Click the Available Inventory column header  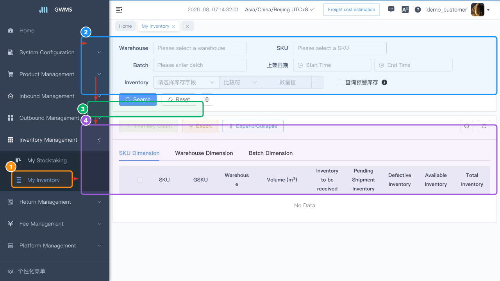click(x=436, y=180)
